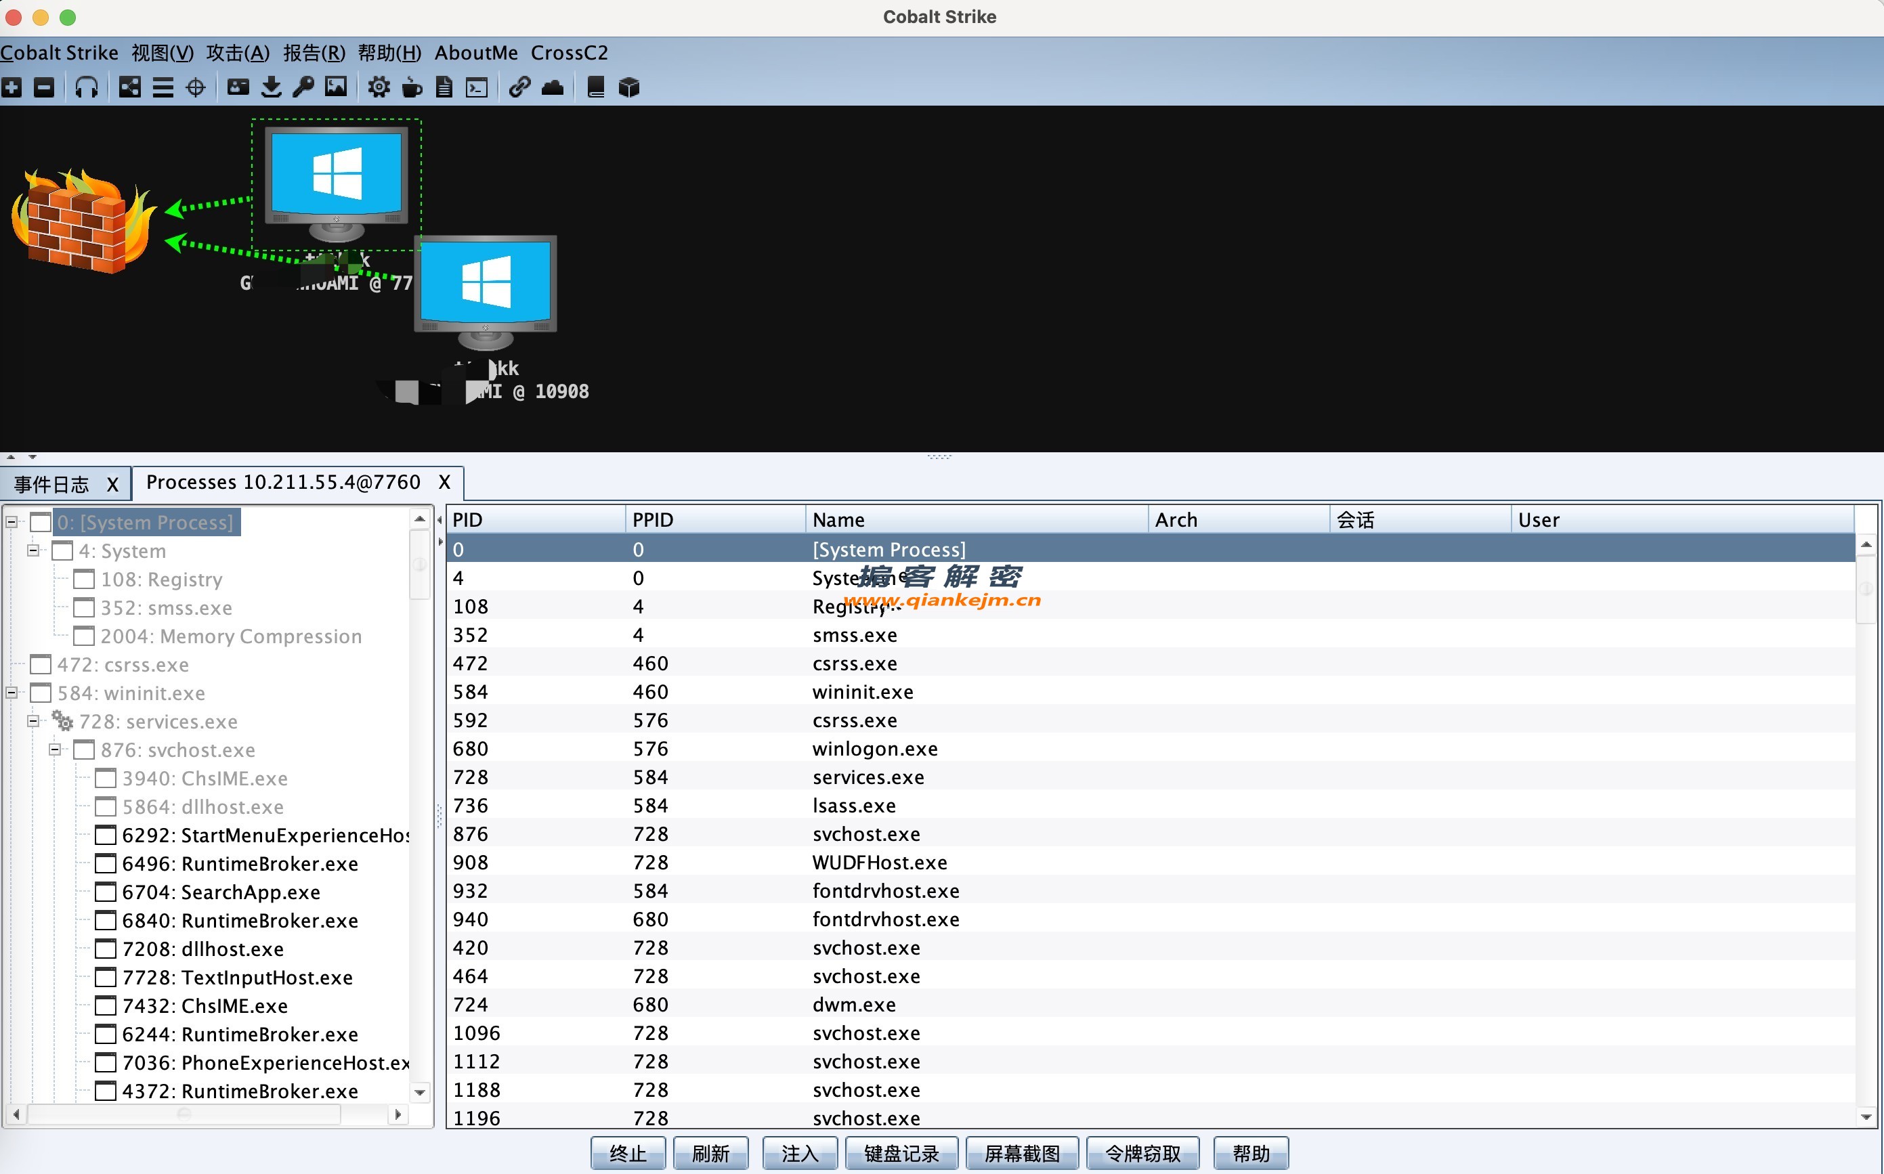Select the WUDFHost.exe table row
The height and width of the screenshot is (1174, 1884).
[1151, 862]
